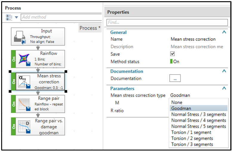Choose Normal Stress / 4 segments option
232x152 pixels.
pyautogui.click(x=199, y=120)
